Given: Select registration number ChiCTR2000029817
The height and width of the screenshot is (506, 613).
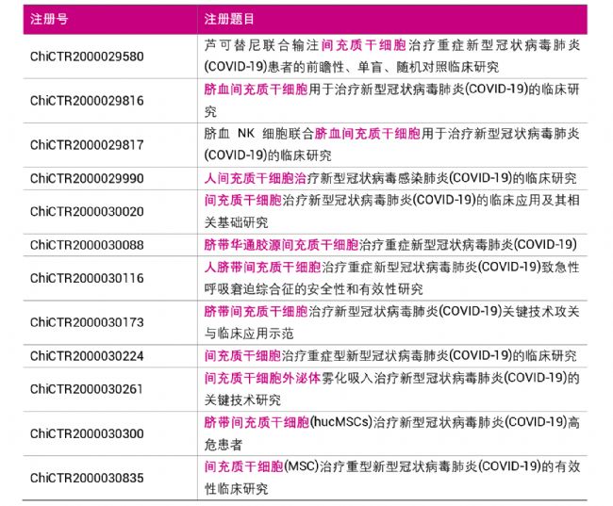Looking at the screenshot, I should [87, 145].
